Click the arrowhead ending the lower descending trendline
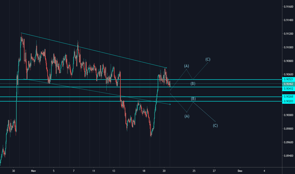The height and width of the screenshot is (174, 295). pos(170,104)
